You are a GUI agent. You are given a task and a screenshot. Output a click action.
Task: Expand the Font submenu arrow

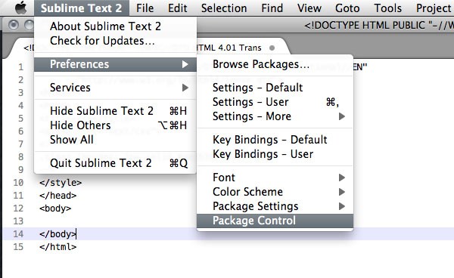(x=342, y=178)
